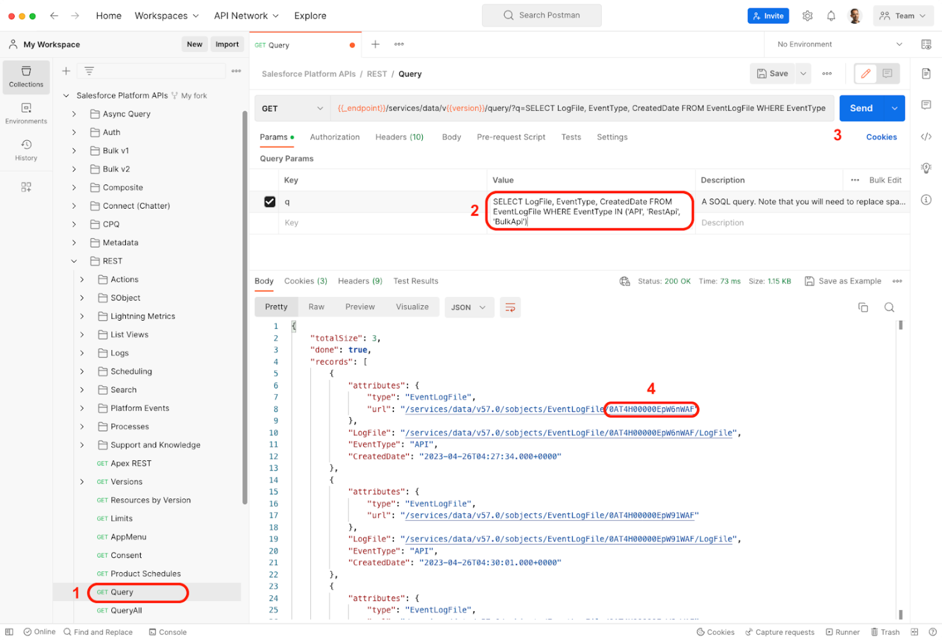
Task: Open the Cookies link under Send
Action: pos(881,137)
